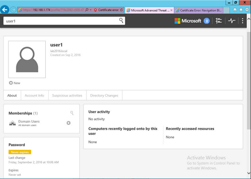Screen dimensions: 251x179
Task: Click the ATA search magnifier icon
Action: coord(121,21)
